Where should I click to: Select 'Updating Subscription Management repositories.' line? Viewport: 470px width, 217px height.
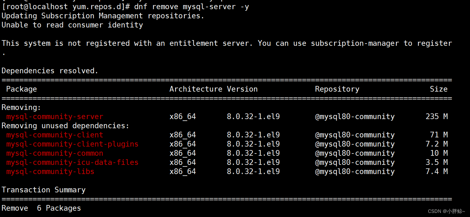[103, 16]
